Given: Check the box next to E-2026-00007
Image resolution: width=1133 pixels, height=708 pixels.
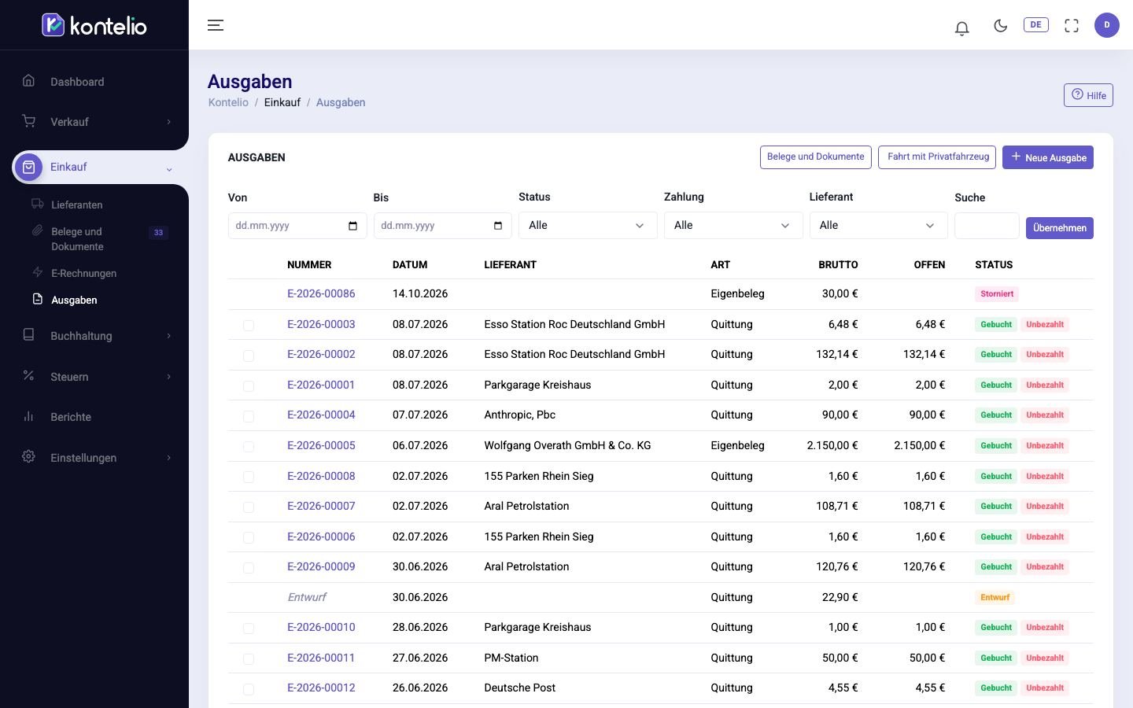Looking at the screenshot, I should point(249,507).
